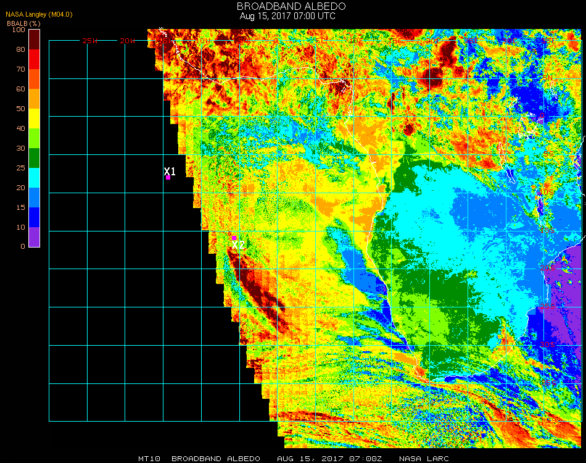This screenshot has height=463, width=586.
Task: Select the purple 0-10 legend swatch
Action: pos(35,237)
